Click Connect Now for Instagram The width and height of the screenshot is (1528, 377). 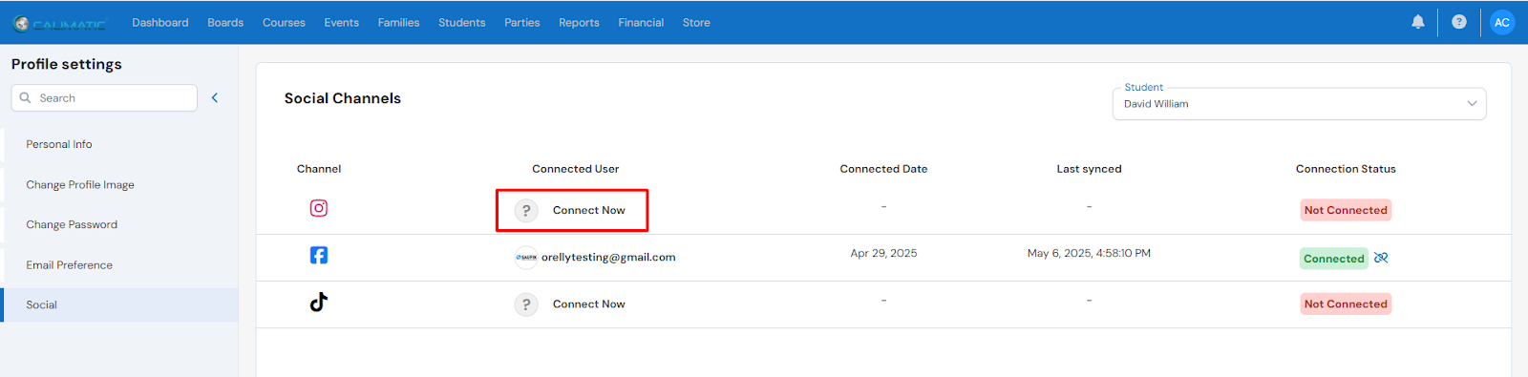click(x=588, y=210)
